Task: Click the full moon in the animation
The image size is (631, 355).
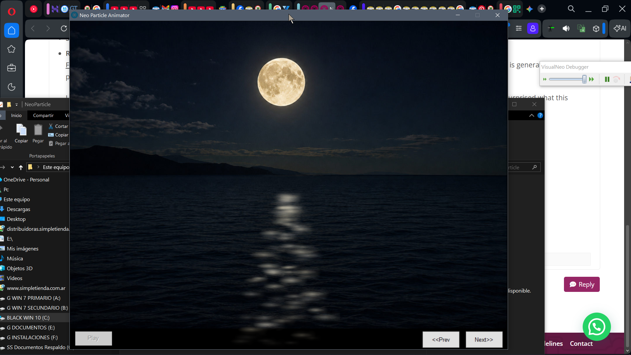Action: click(281, 82)
